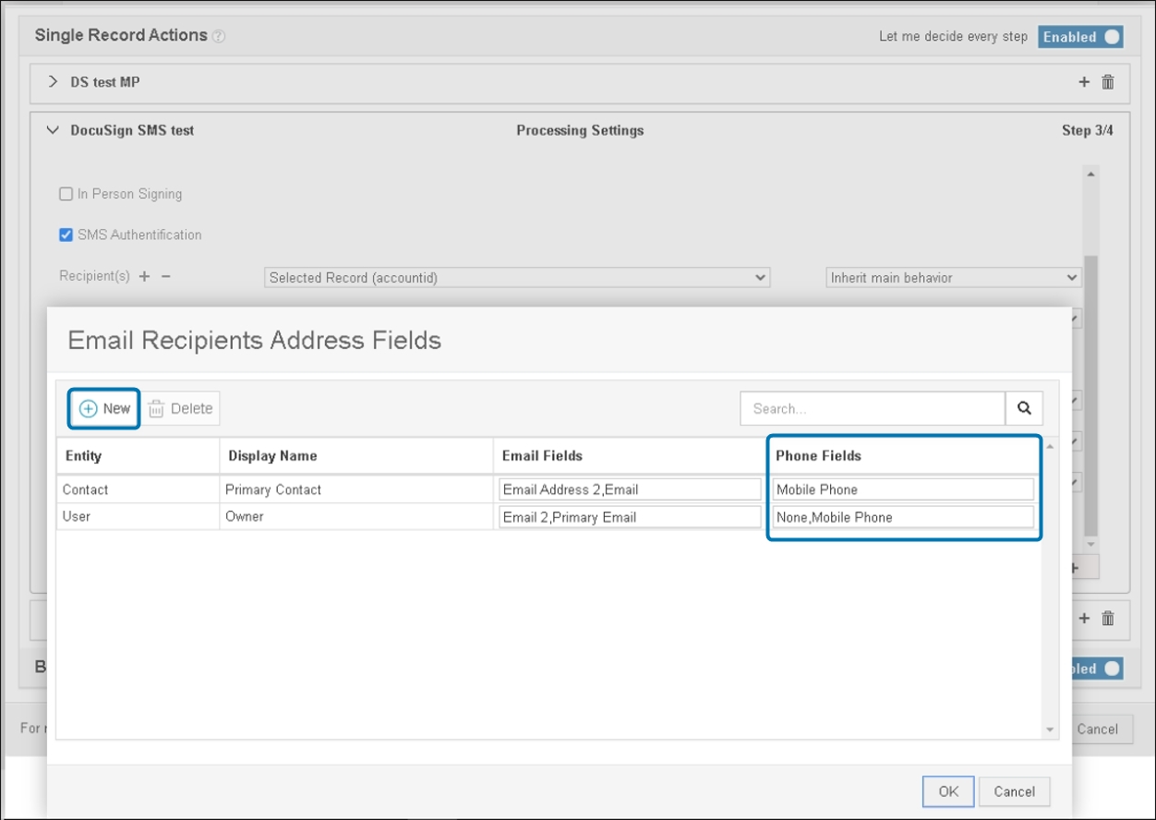The height and width of the screenshot is (820, 1156).
Task: Collapse the DocuSign SMS test section
Action: click(53, 130)
